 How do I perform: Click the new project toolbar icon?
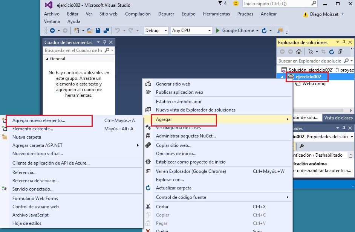[77, 31]
